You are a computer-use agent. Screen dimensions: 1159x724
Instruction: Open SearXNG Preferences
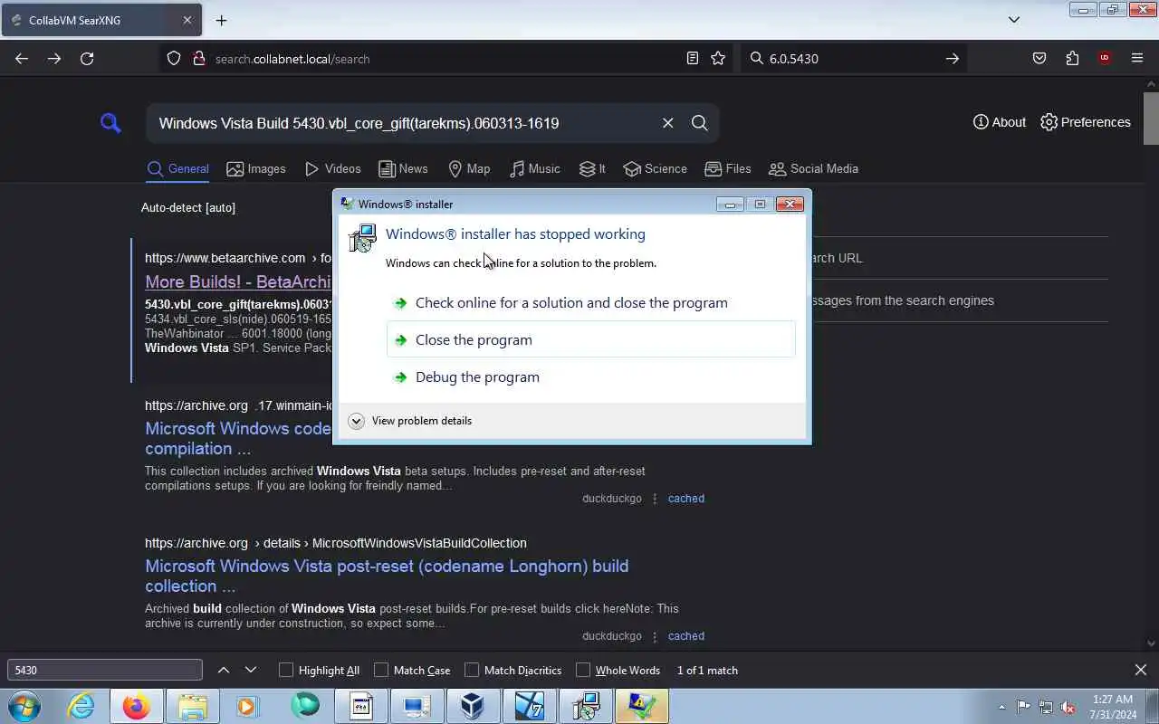pyautogui.click(x=1086, y=122)
